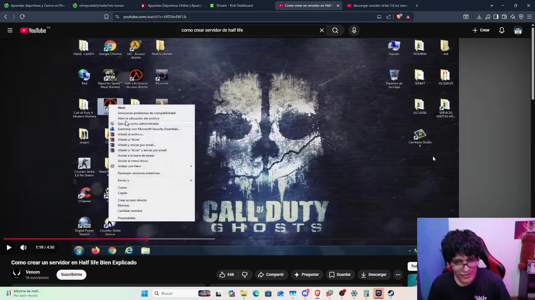This screenshot has height=300, width=535.
Task: Open the Windows Start menu
Action: (x=144, y=293)
